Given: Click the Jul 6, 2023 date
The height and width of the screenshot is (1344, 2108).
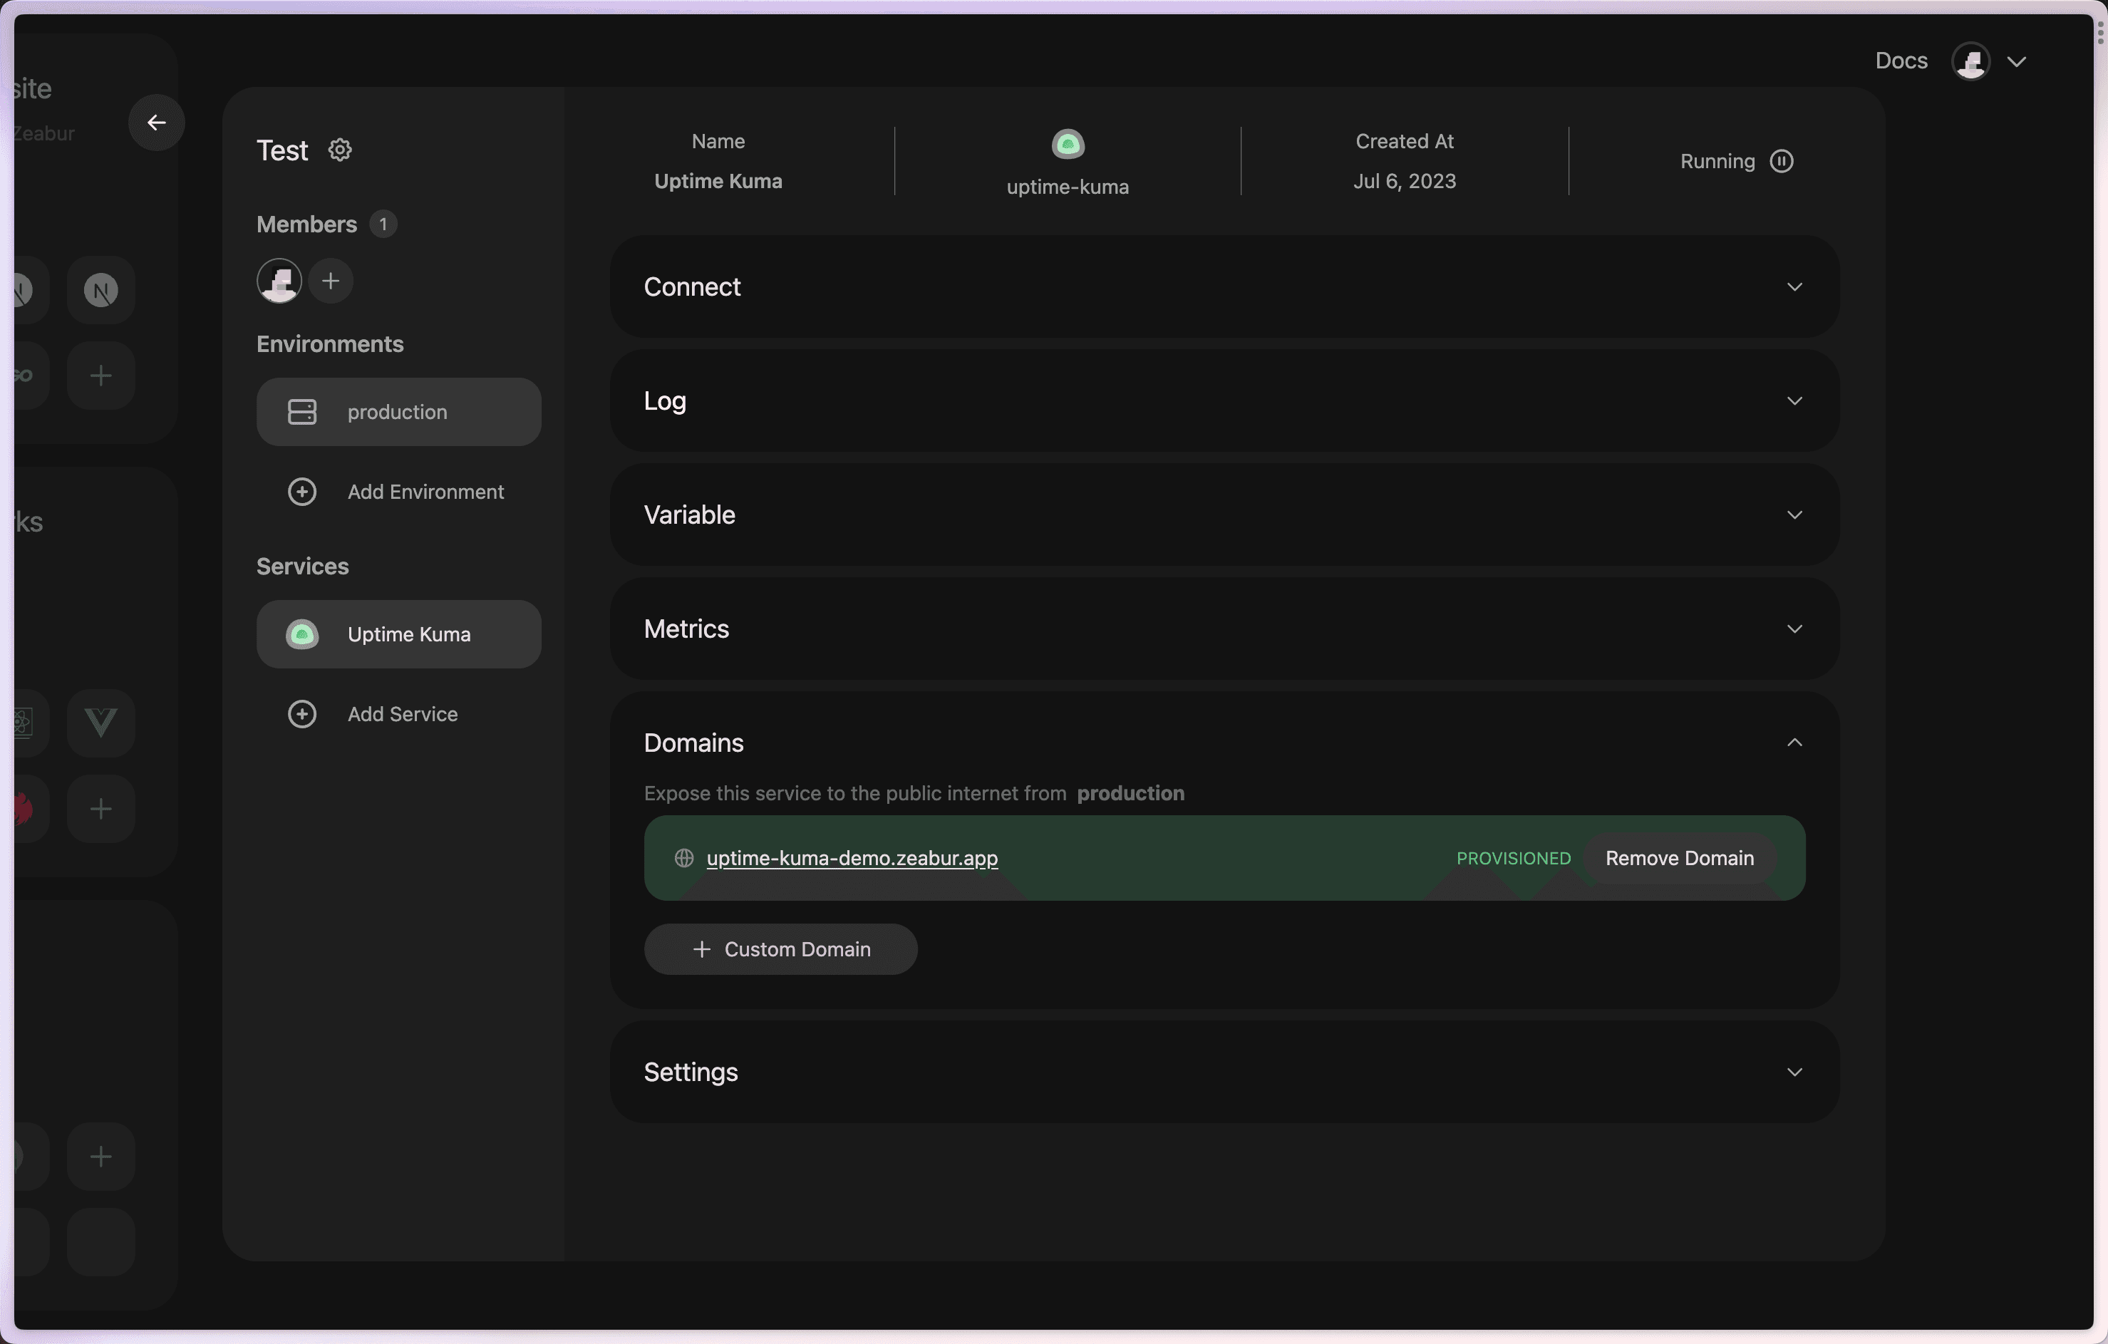Looking at the screenshot, I should (x=1404, y=181).
